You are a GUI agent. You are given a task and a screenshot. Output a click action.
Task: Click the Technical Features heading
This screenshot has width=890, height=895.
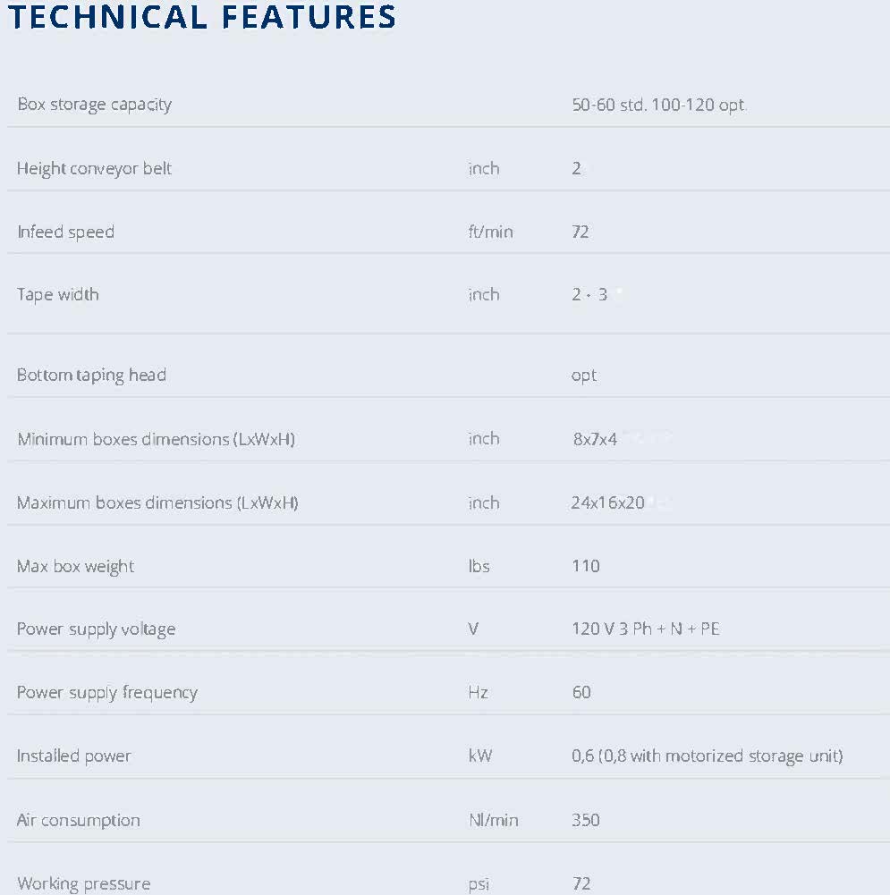tap(201, 18)
